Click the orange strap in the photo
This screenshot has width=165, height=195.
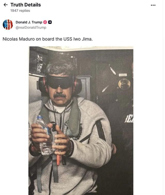[58, 158]
